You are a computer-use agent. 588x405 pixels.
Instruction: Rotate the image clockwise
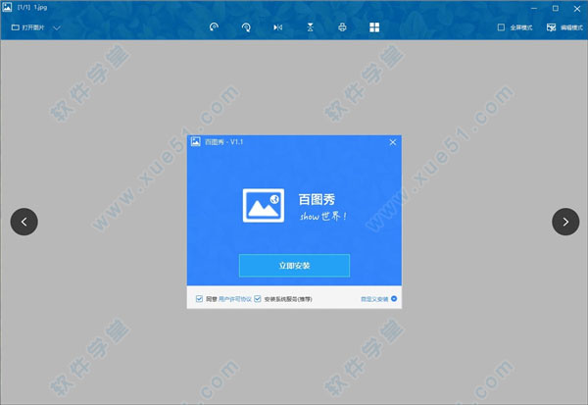coord(246,27)
